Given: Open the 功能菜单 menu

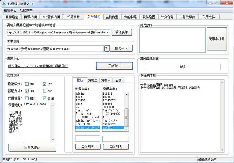Looking at the screenshot, I should (26, 10).
